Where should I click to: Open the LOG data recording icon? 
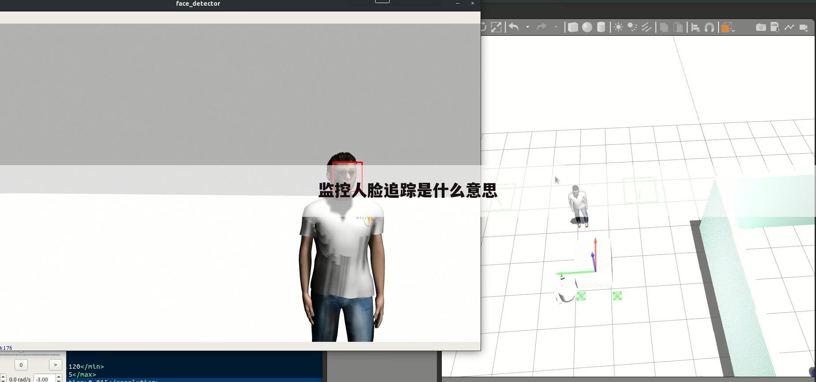point(775,27)
